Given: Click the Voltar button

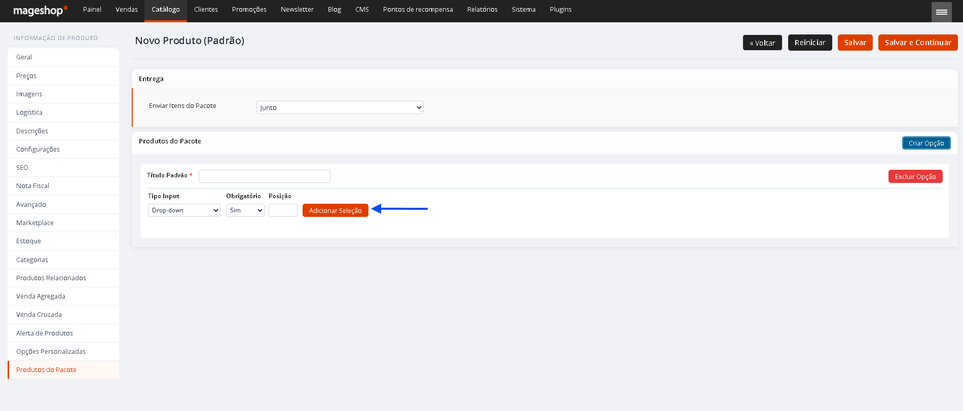Looking at the screenshot, I should 762,43.
